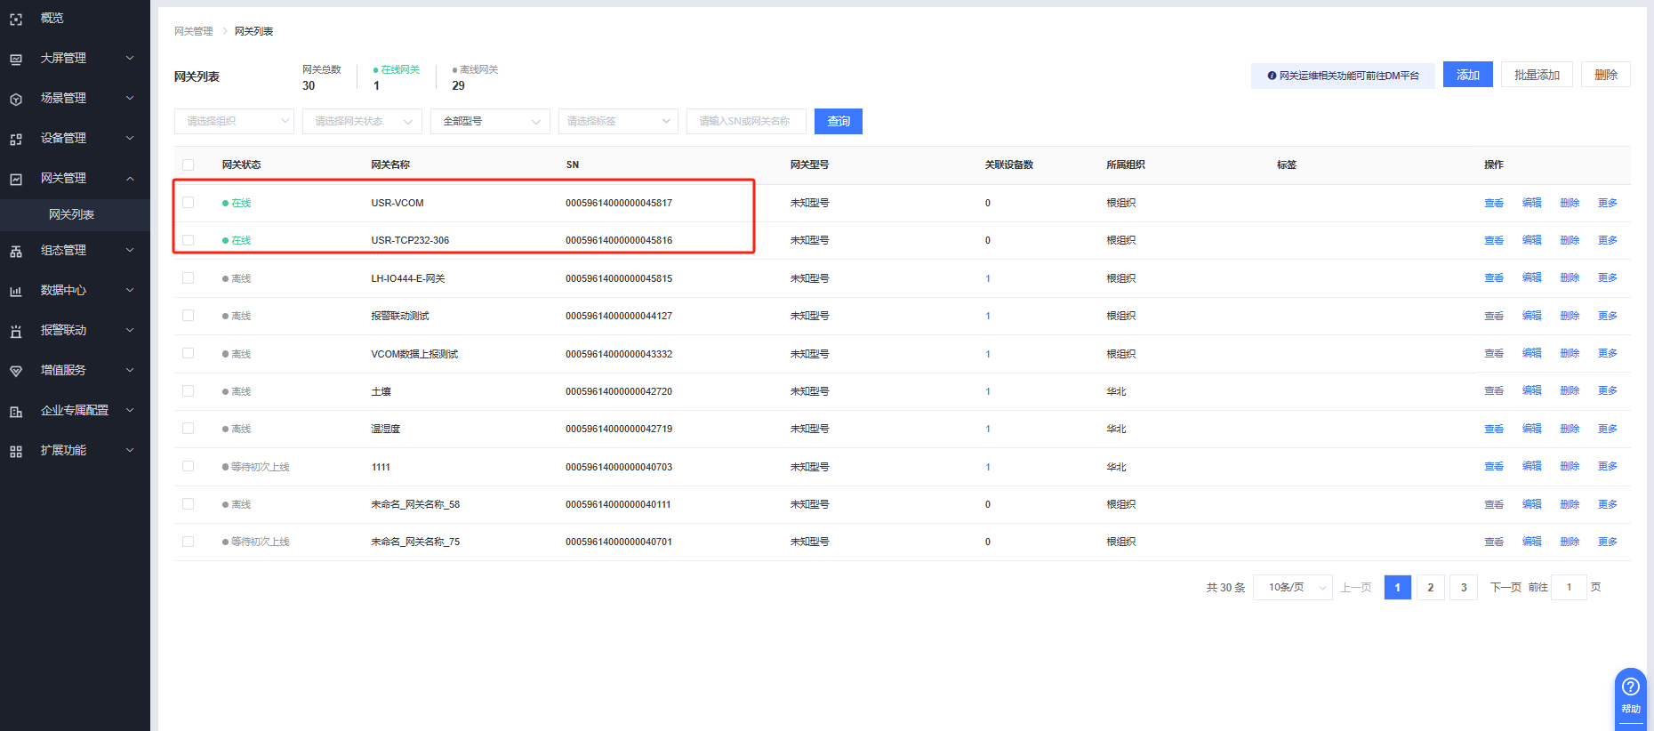The width and height of the screenshot is (1654, 731).
Task: Toggle the select-all checkbox in table header
Action: click(x=188, y=165)
